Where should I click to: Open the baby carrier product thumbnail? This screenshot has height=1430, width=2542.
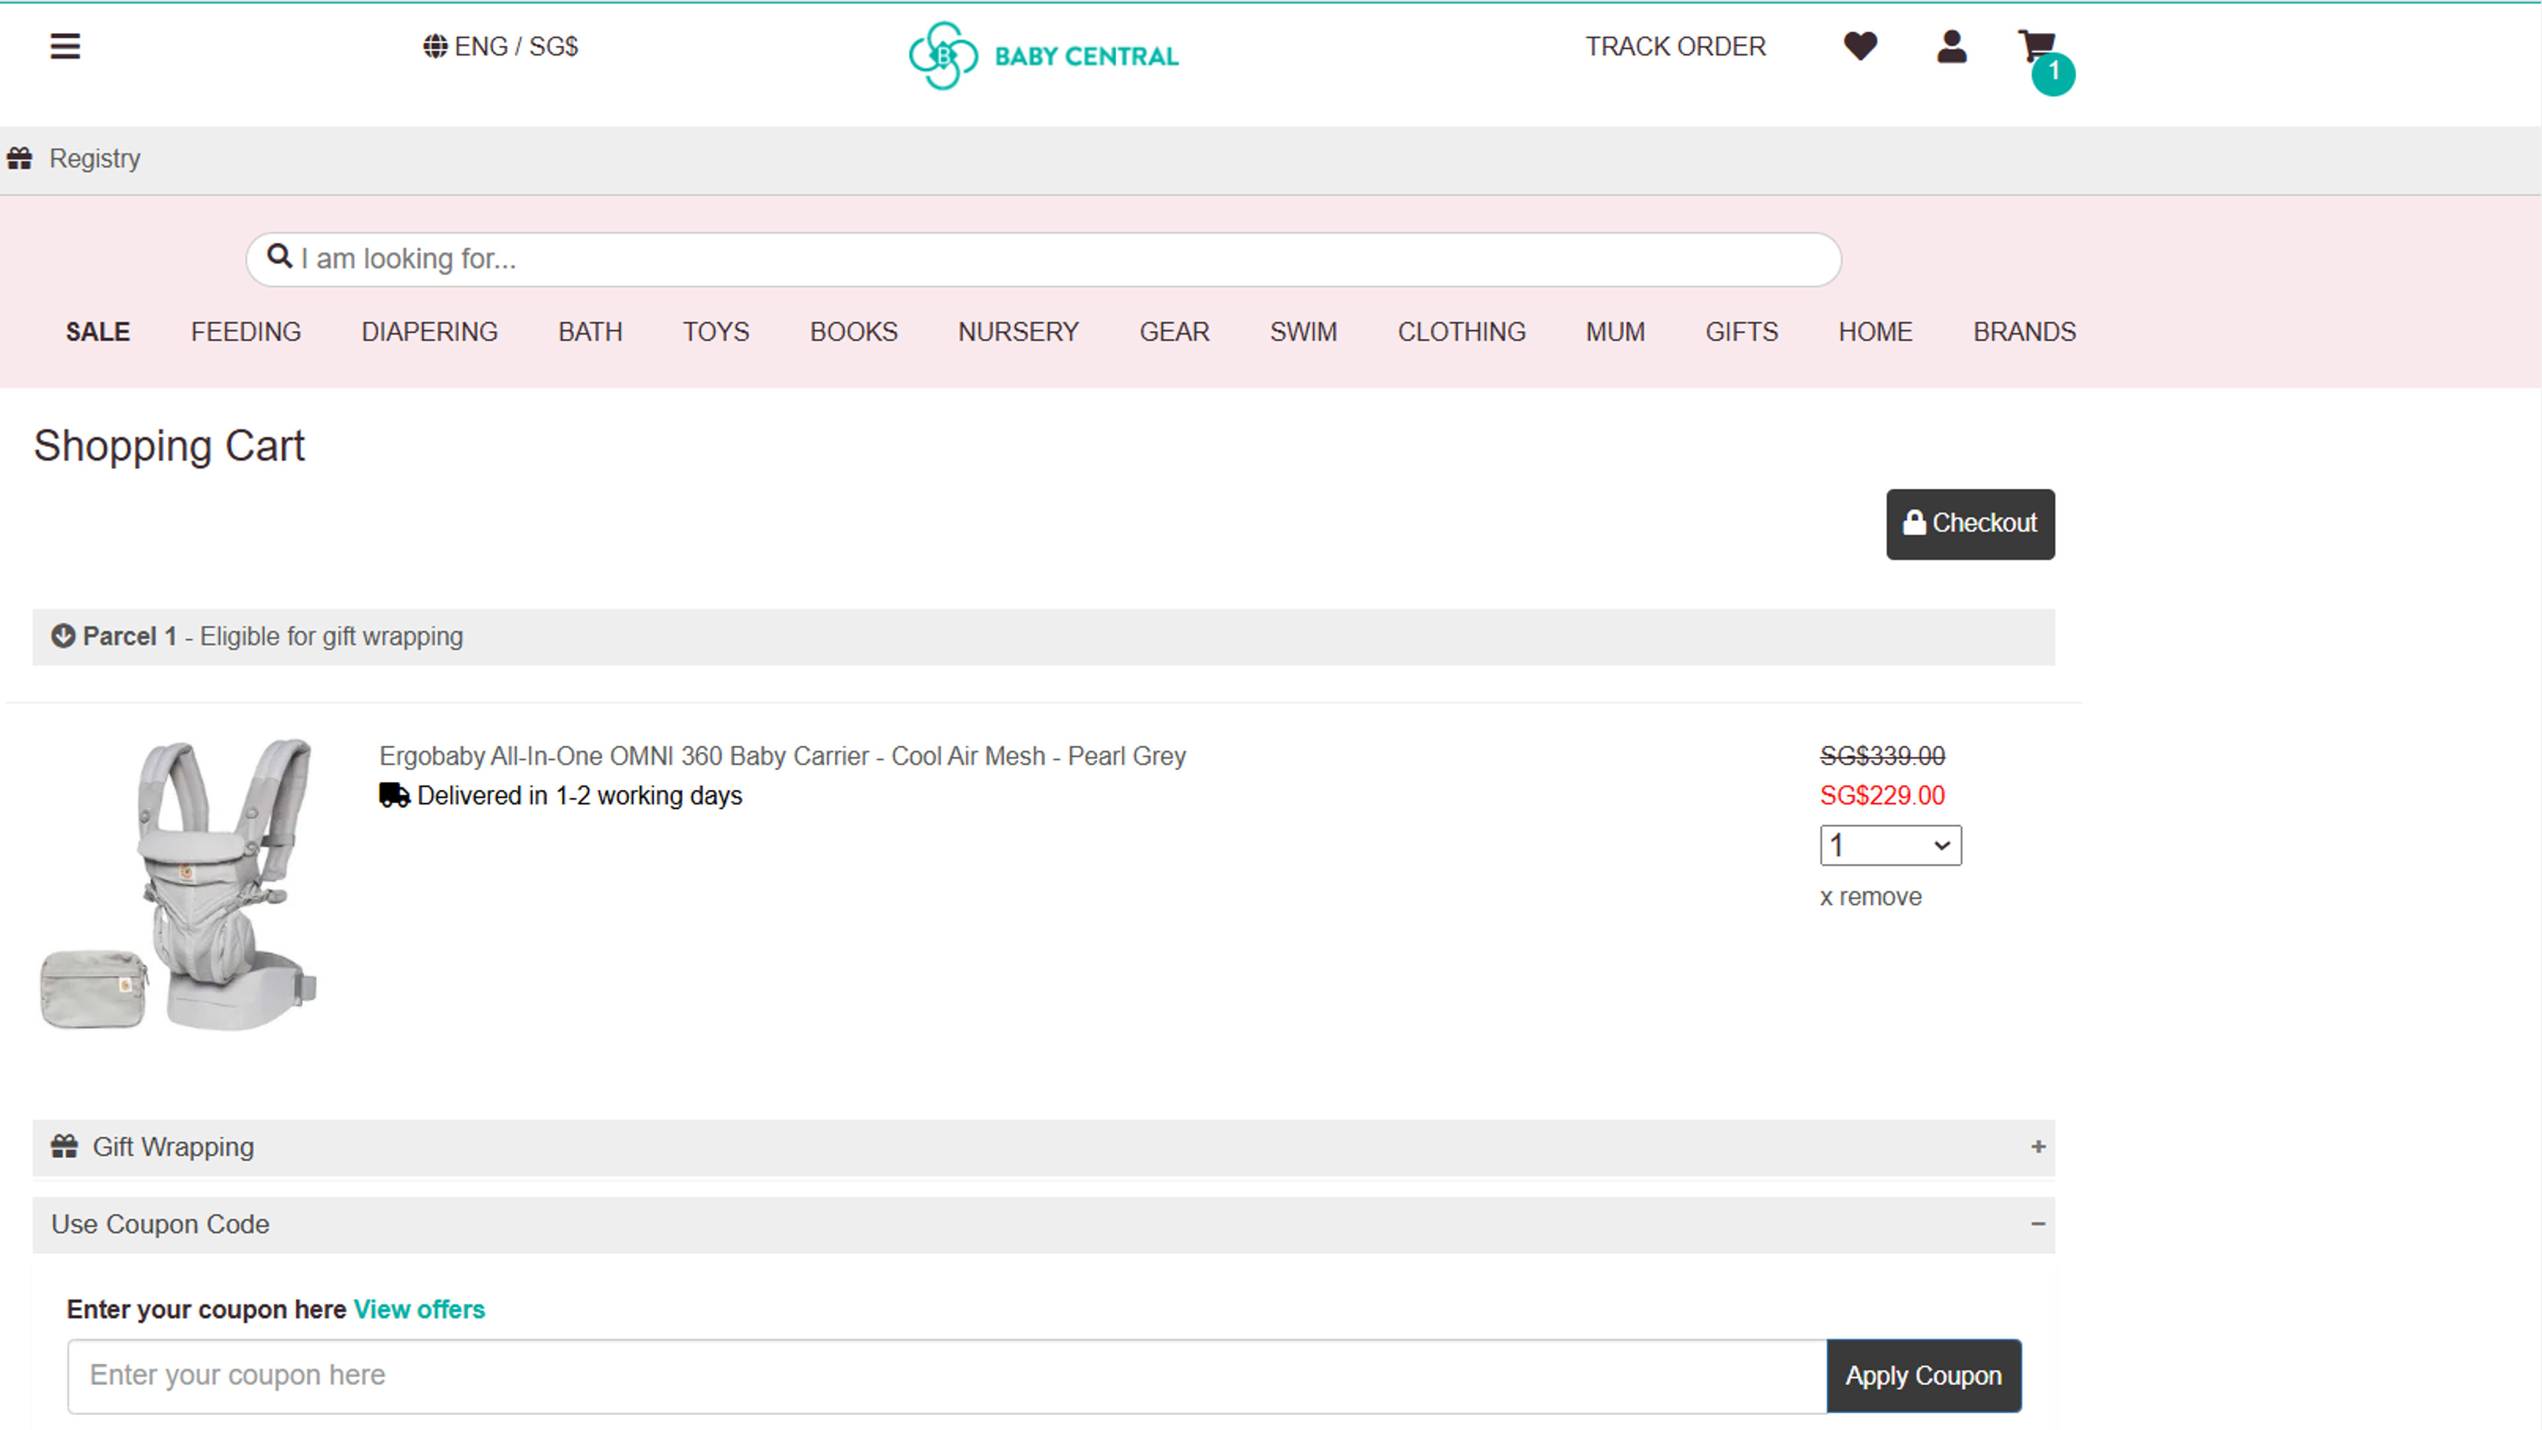point(179,884)
